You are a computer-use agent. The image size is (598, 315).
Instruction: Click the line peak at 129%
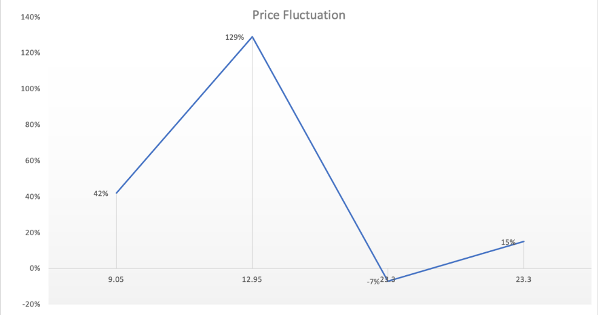(x=252, y=37)
